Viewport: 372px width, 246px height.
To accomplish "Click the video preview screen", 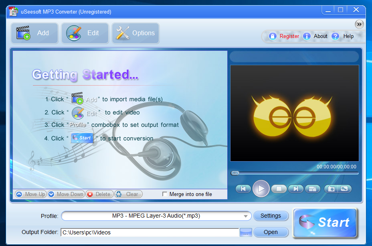I will click(294, 113).
